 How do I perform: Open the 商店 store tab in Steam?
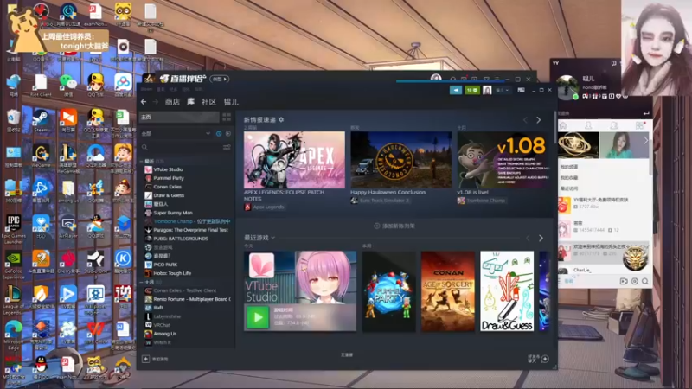pyautogui.click(x=172, y=102)
